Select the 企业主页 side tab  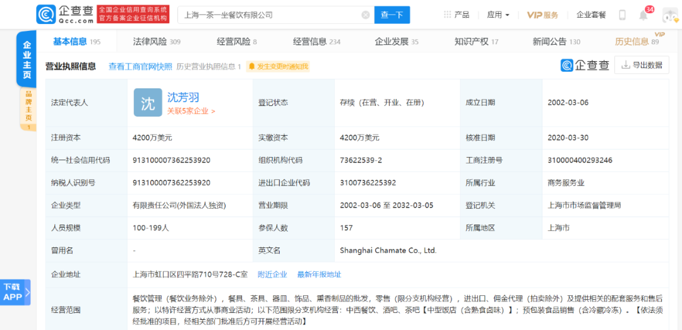(27, 59)
